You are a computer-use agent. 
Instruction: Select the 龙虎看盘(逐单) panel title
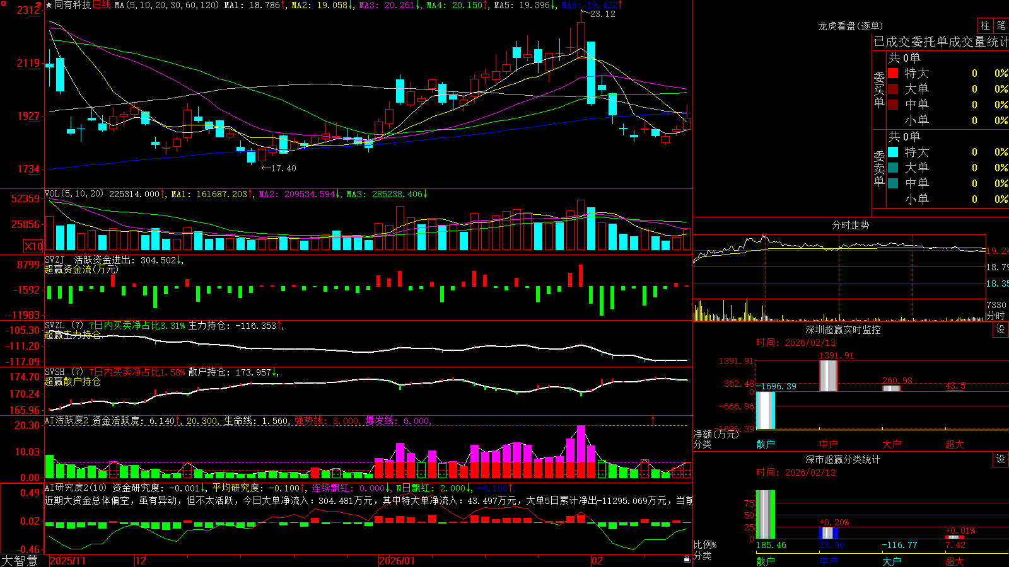tap(851, 26)
